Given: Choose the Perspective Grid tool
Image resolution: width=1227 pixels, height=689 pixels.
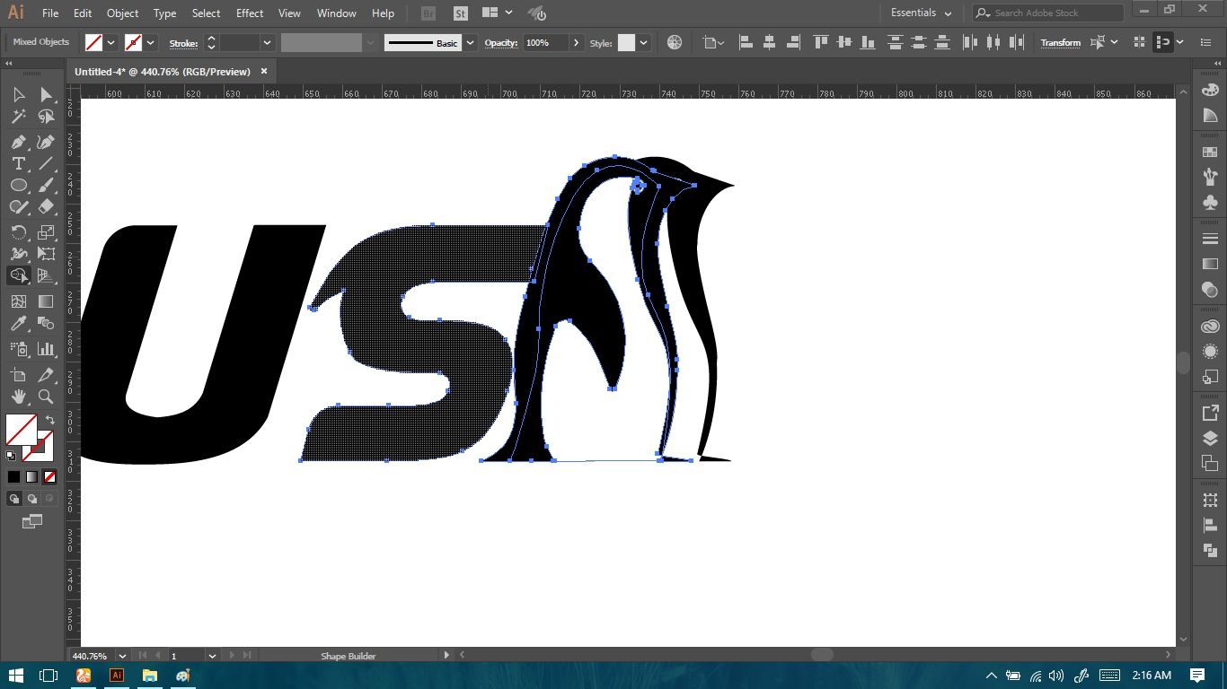Looking at the screenshot, I should (46, 275).
